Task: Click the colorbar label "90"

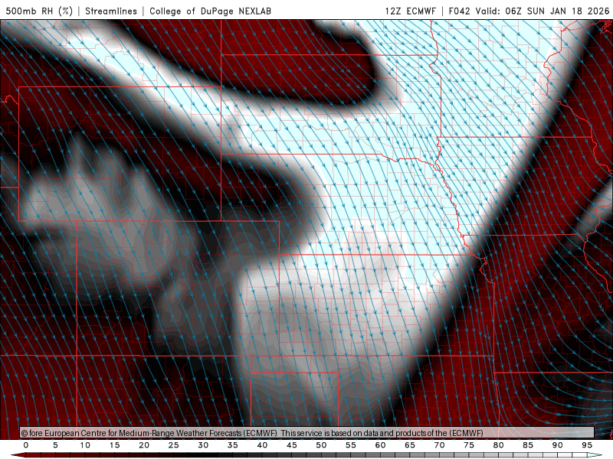Action: coord(557,445)
